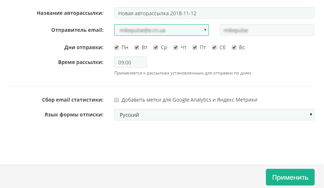Uncheck the Пт day checkbox
Screen dimensions: 324x188
(x=194, y=47)
